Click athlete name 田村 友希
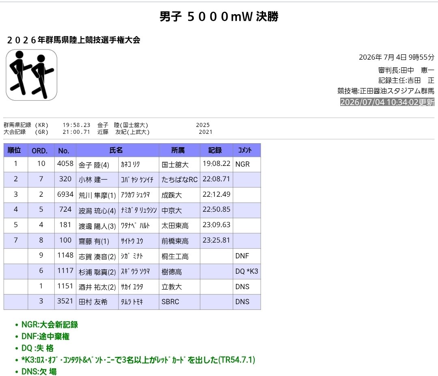This screenshot has width=438, height=376. click(x=93, y=302)
